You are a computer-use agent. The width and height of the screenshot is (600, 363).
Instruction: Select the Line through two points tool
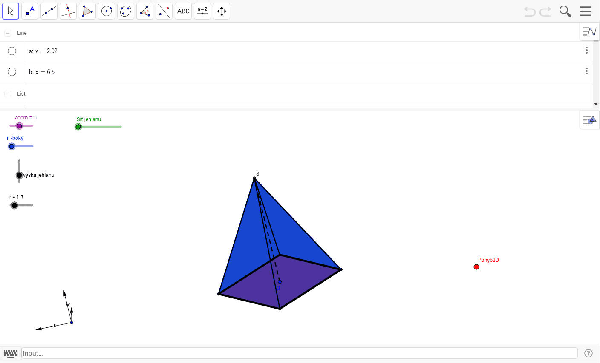pyautogui.click(x=49, y=11)
